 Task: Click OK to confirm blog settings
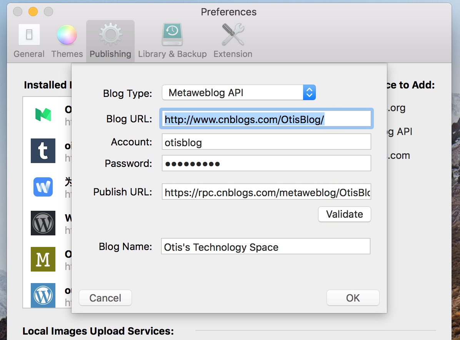353,298
